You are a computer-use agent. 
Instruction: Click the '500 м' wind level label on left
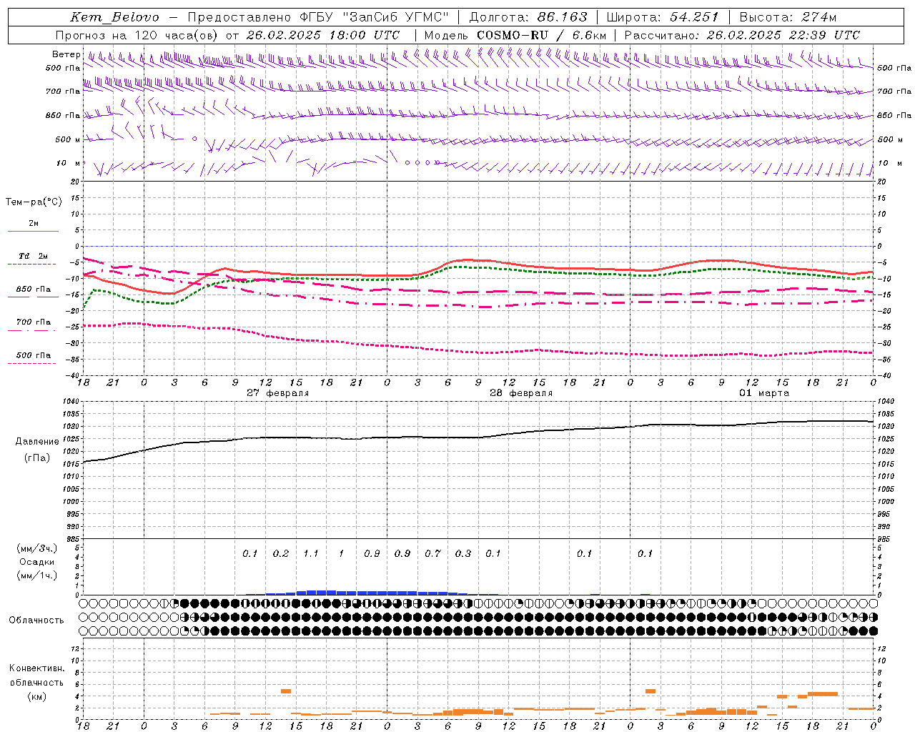pos(68,139)
